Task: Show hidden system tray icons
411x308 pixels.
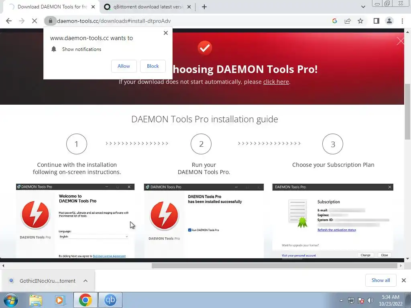Action: coord(341,300)
